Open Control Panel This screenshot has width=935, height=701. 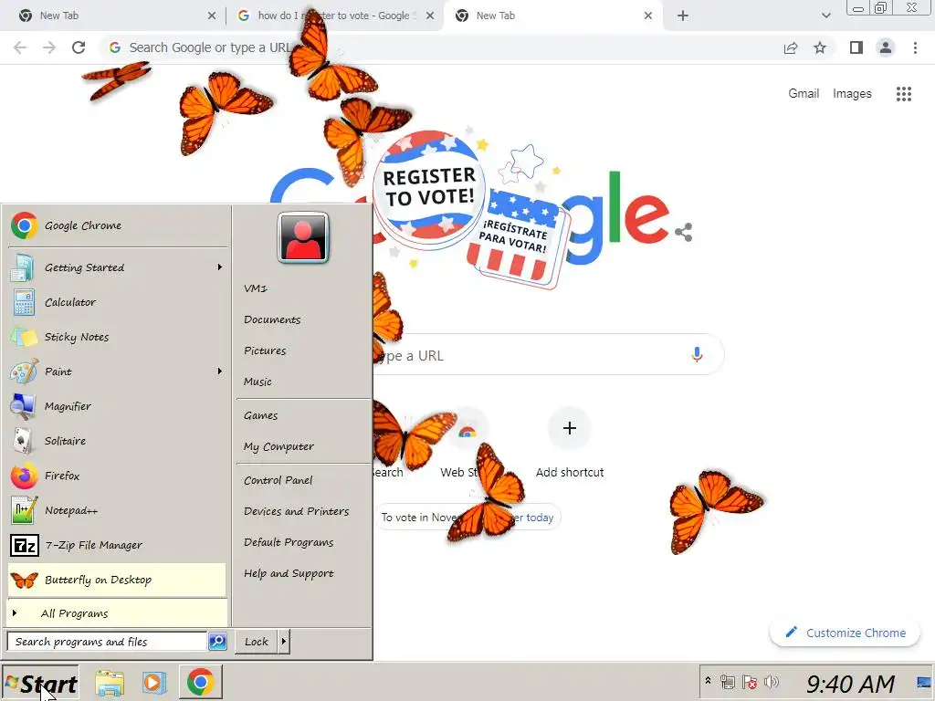[x=278, y=480]
